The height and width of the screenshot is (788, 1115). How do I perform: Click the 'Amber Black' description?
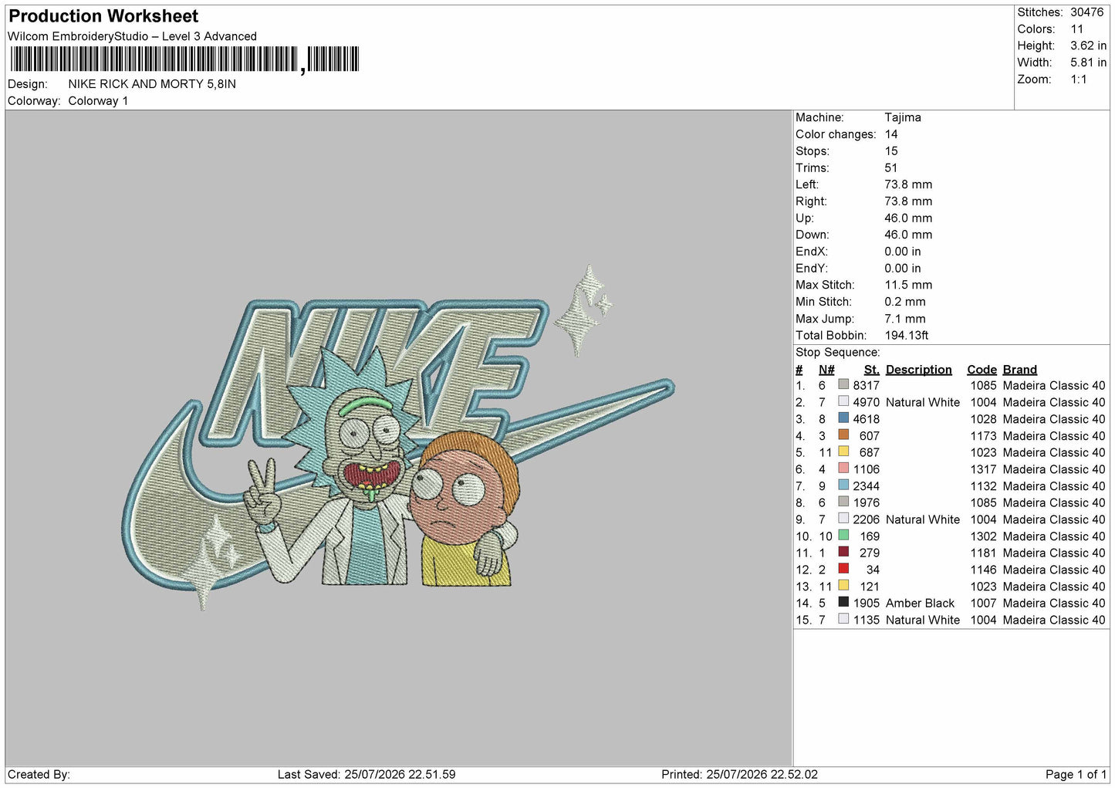point(920,604)
